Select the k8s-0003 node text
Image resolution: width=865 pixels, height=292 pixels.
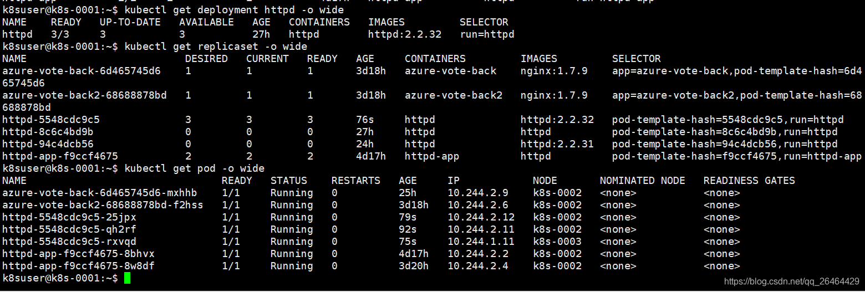(557, 242)
